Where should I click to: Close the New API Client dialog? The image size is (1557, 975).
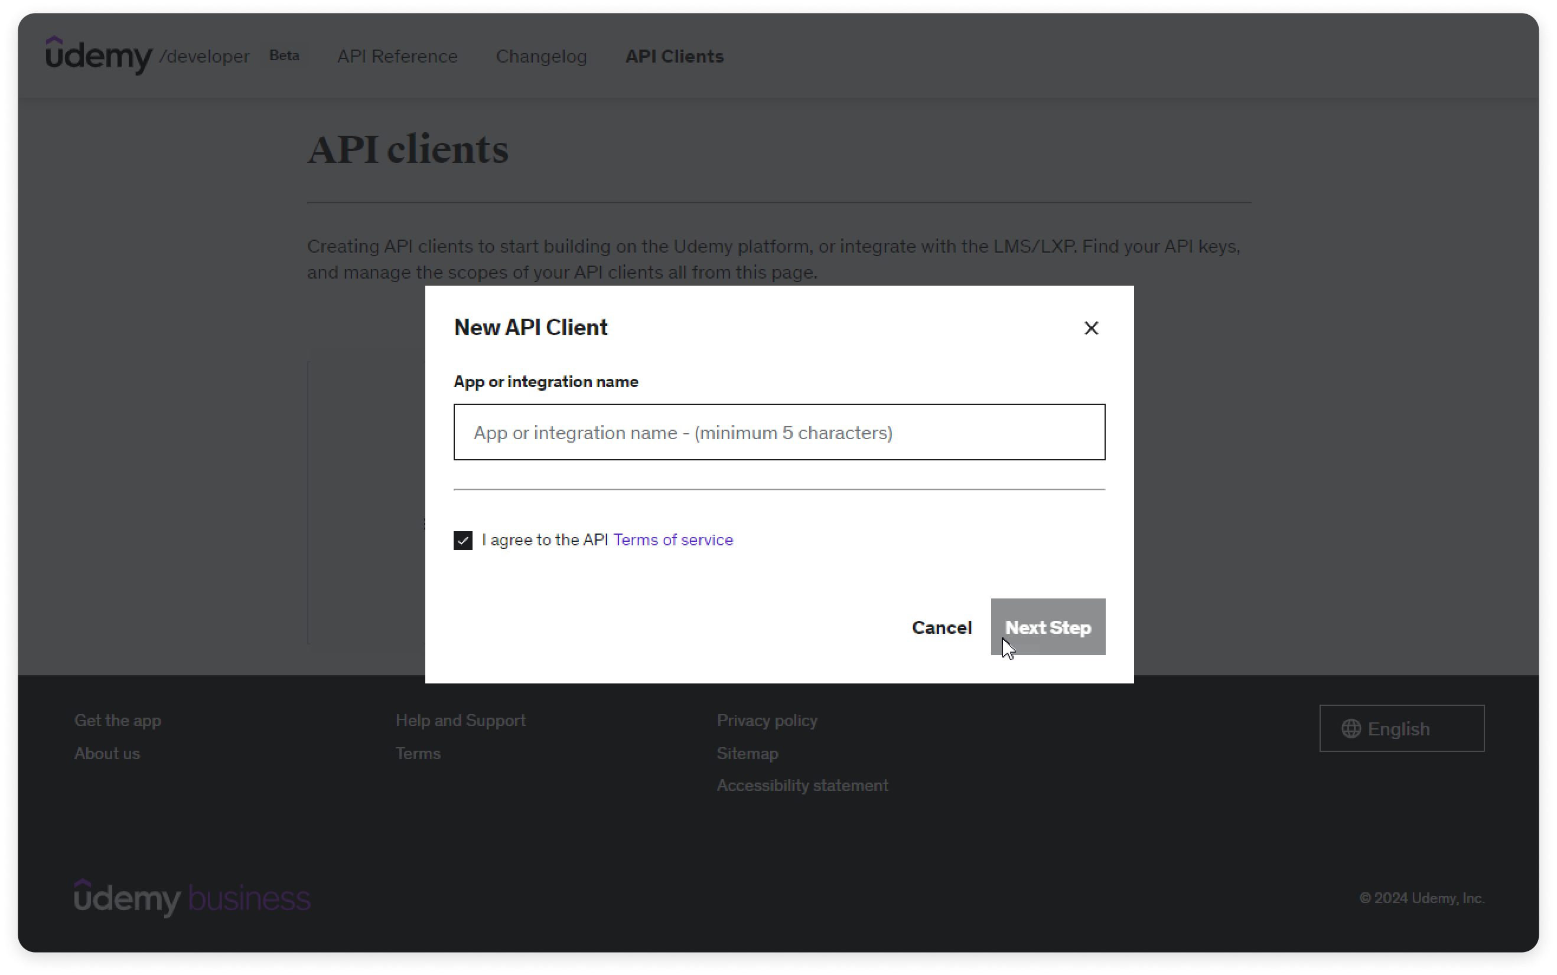pyautogui.click(x=1090, y=328)
